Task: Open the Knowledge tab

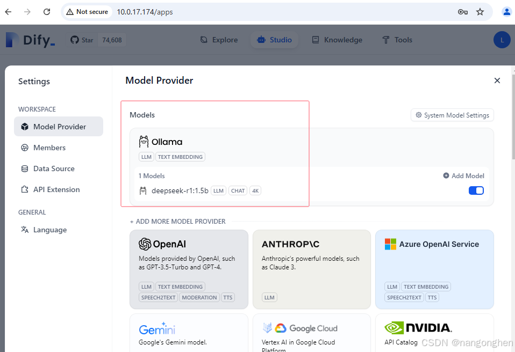Action: point(337,40)
